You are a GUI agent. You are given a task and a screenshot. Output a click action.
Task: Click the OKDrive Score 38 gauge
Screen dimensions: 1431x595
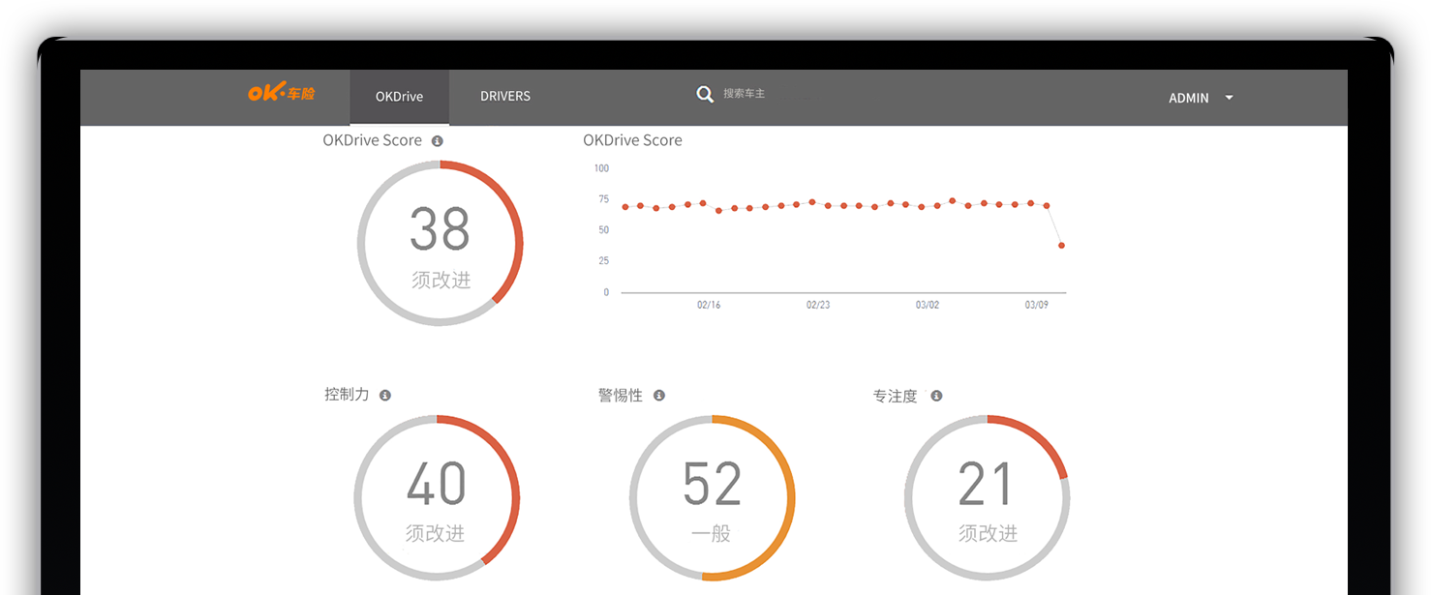tap(441, 243)
